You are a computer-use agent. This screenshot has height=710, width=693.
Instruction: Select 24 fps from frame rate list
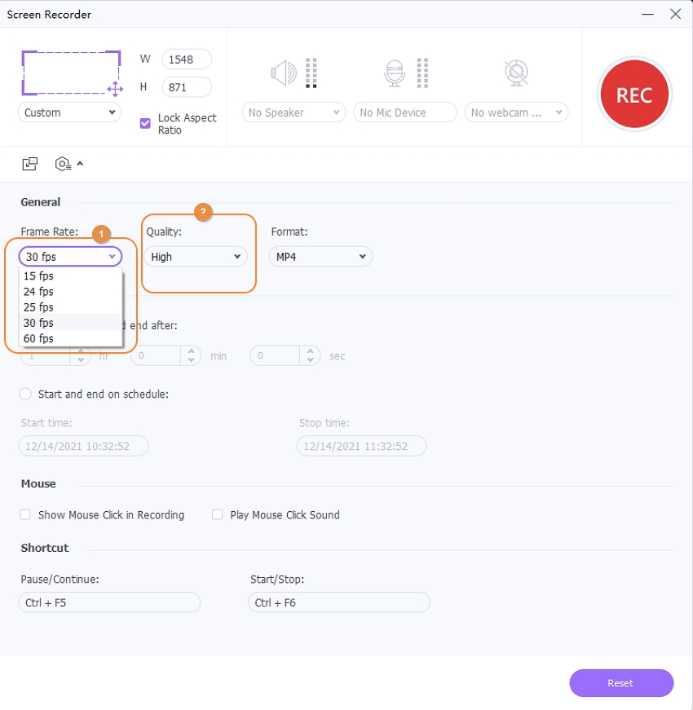(x=71, y=292)
